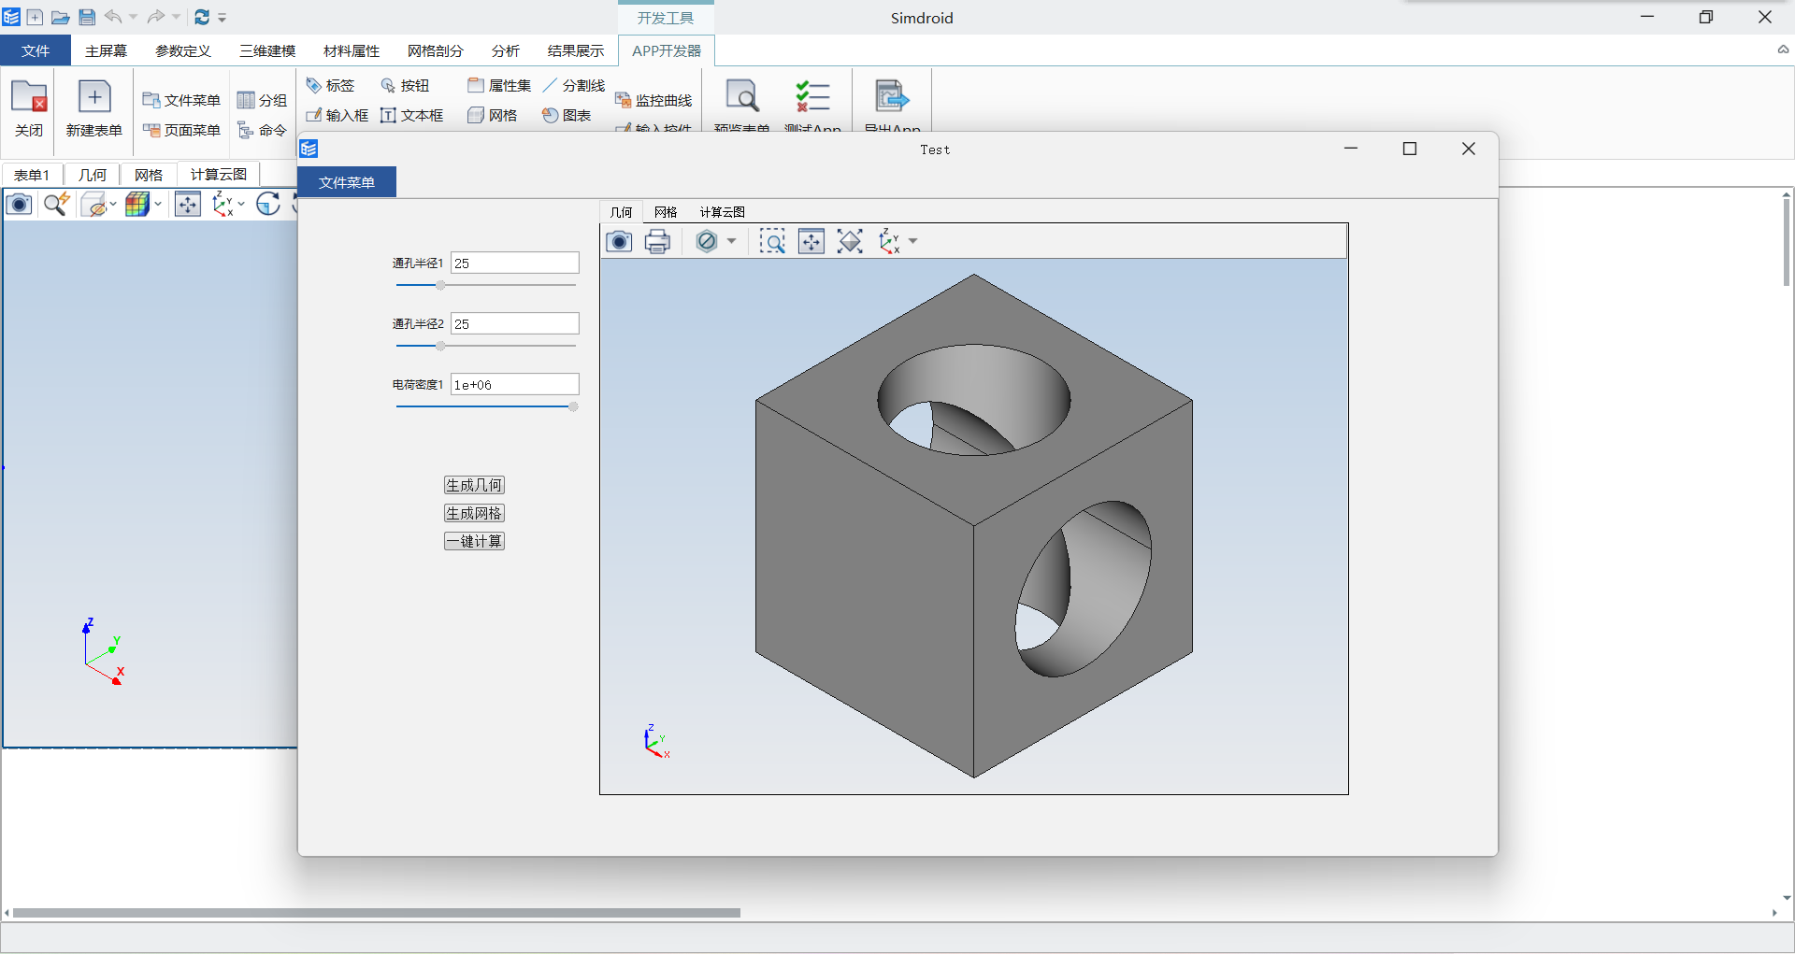The width and height of the screenshot is (1795, 954).
Task: Insert a 命令 command control
Action: (262, 130)
